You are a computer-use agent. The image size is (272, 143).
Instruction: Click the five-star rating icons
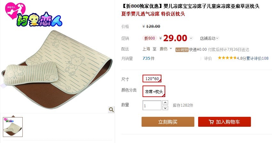pos(227,58)
